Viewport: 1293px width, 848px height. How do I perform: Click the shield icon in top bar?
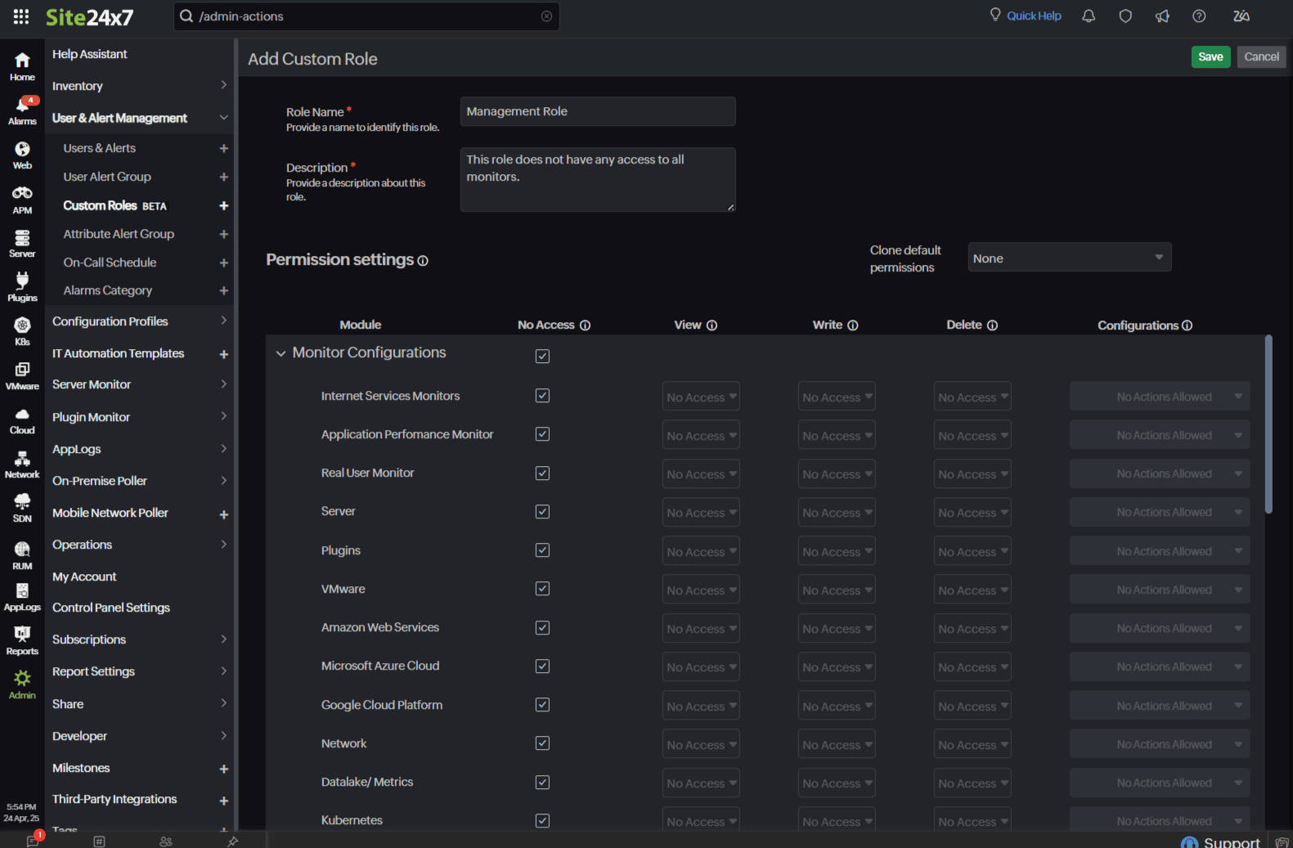tap(1125, 16)
